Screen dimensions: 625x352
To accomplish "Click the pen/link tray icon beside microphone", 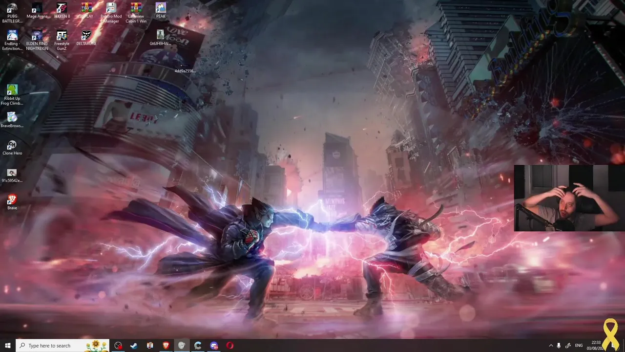I will tap(568, 346).
